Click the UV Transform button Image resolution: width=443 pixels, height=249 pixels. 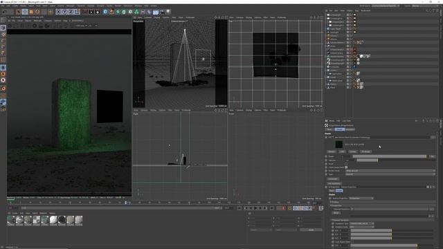pyautogui.click(x=334, y=183)
